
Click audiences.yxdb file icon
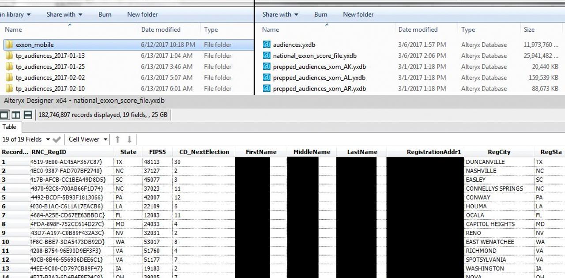pos(266,45)
